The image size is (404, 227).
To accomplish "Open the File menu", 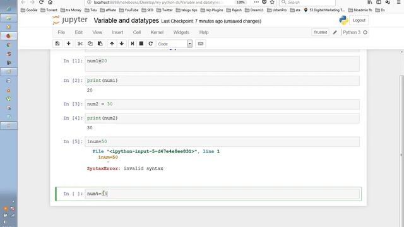I will (61, 32).
